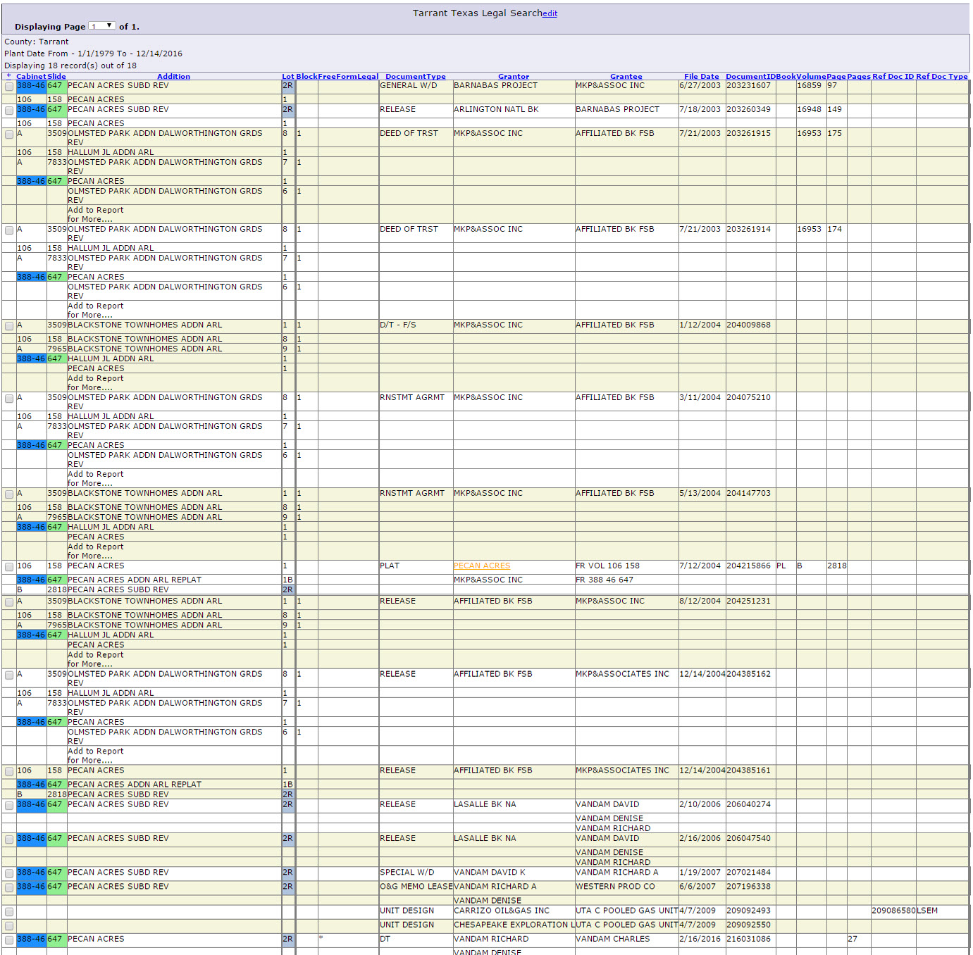Screen dimensions: 973x955
Task: Sort records by File Date column
Action: pyautogui.click(x=701, y=77)
